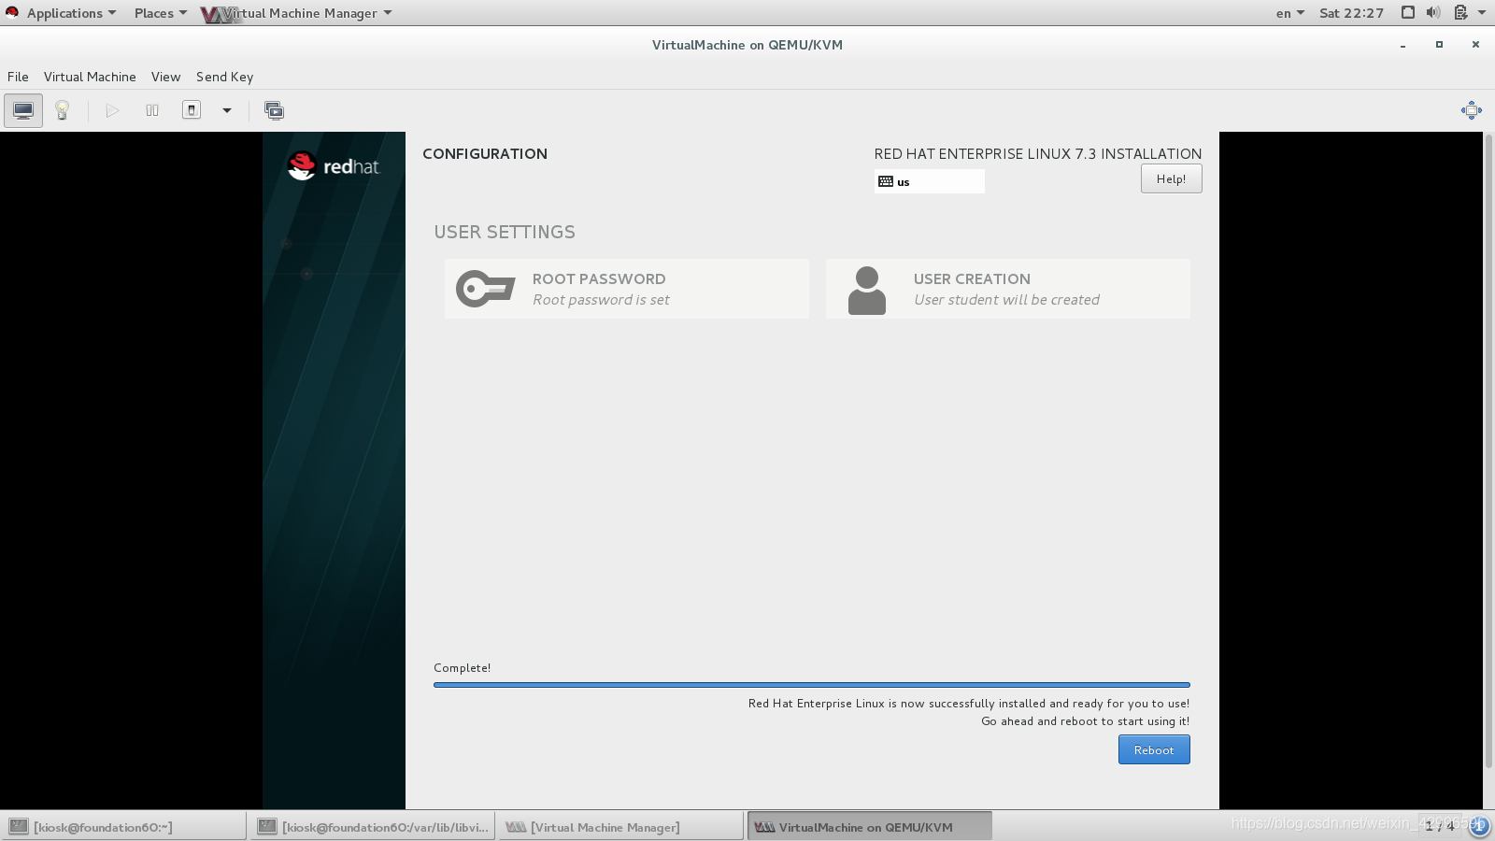Click the Reboot button

pyautogui.click(x=1154, y=749)
